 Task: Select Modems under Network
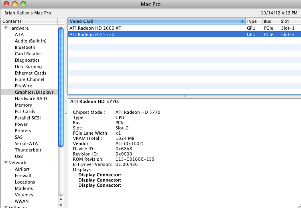pos(24,188)
